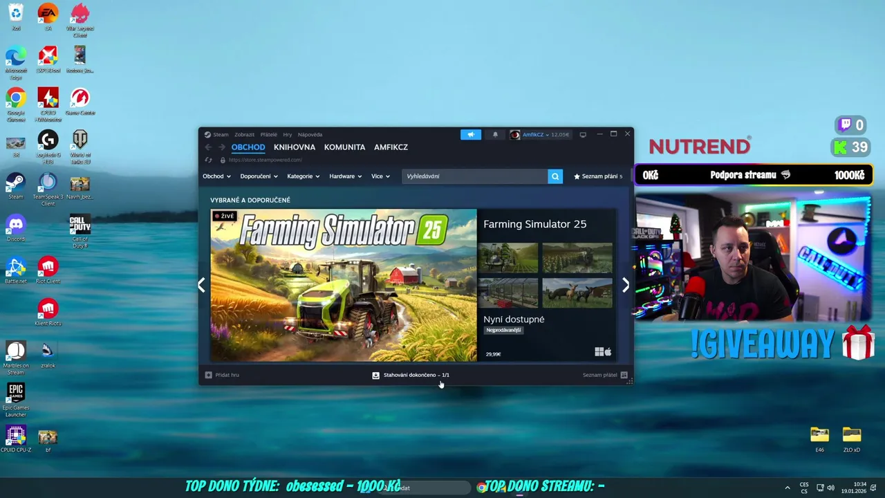
Task: Open the Steam announcements megaphone button
Action: (471, 135)
